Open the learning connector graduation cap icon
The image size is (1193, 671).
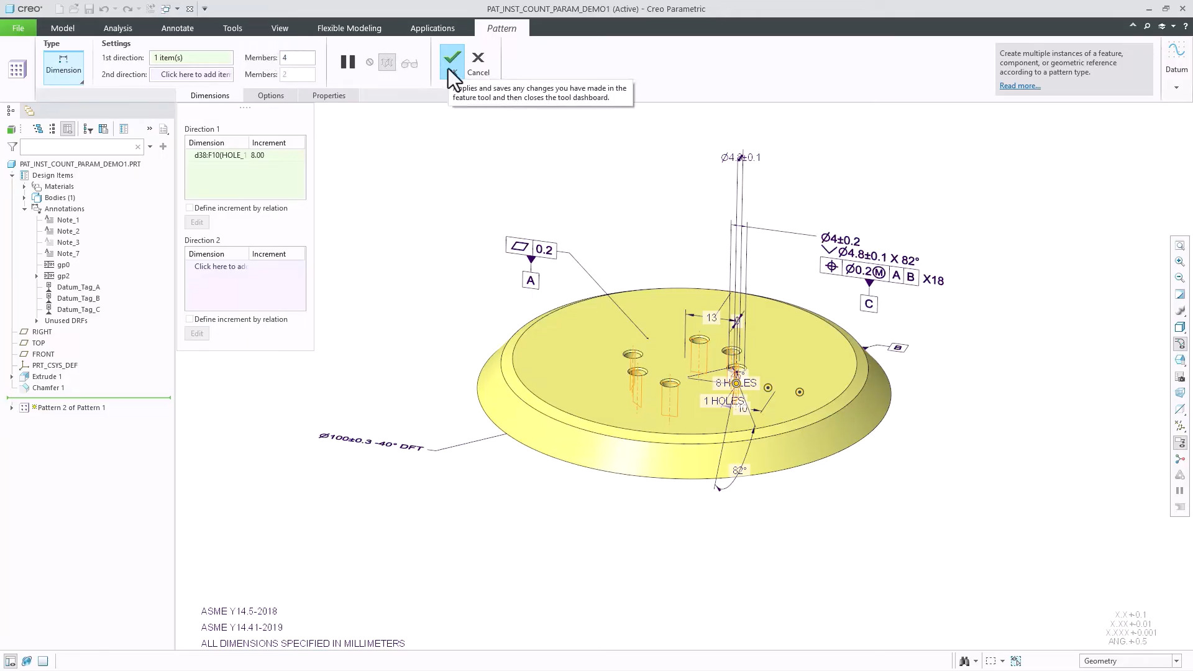[x=1162, y=26]
